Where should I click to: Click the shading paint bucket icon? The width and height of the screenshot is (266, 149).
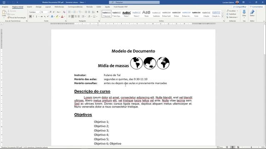(89, 17)
